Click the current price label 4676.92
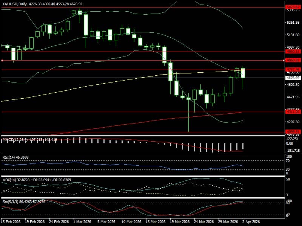Viewport: 302px width, 226px height. [293, 78]
